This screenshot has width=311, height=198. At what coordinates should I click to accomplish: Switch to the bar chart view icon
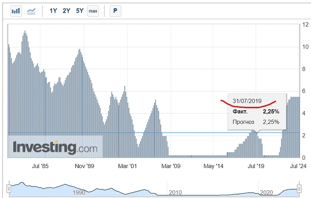(x=16, y=11)
